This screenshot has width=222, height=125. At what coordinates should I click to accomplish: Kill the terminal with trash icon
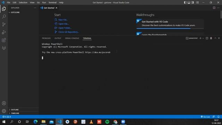point(211,38)
